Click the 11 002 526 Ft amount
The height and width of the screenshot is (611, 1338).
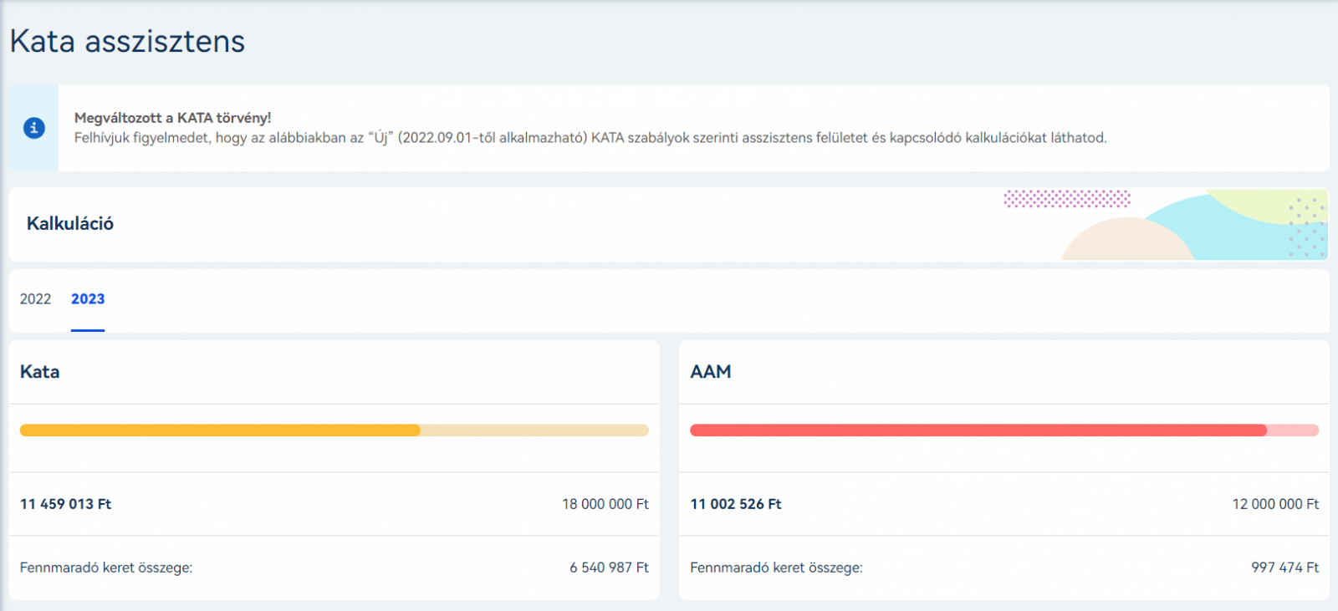pyautogui.click(x=736, y=504)
